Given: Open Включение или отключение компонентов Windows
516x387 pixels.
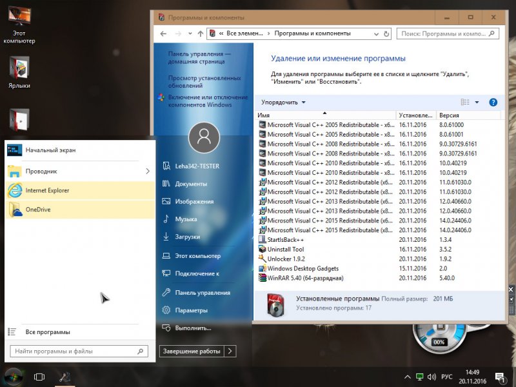Looking at the screenshot, I should point(208,101).
